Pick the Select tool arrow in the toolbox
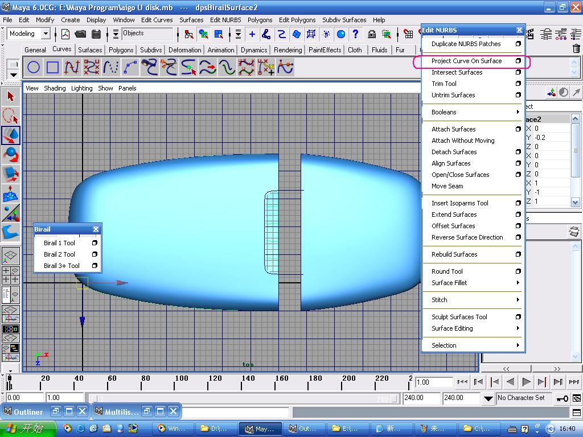The height and width of the screenshot is (437, 583). [10, 97]
